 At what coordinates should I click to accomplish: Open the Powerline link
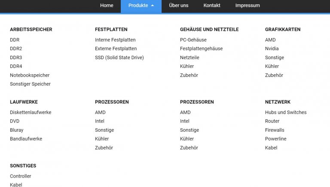coord(275,139)
